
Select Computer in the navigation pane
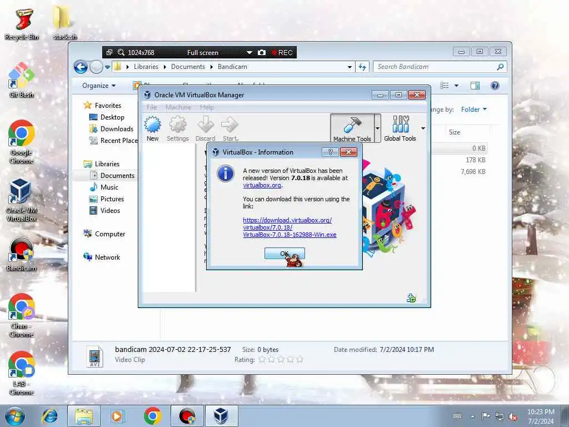(x=104, y=234)
